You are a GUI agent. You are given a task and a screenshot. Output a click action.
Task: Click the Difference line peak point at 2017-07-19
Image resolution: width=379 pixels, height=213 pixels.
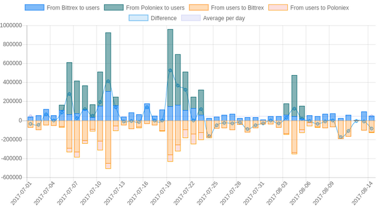point(170,70)
